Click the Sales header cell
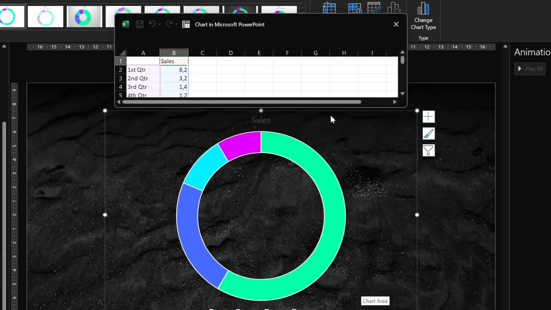 [x=174, y=61]
